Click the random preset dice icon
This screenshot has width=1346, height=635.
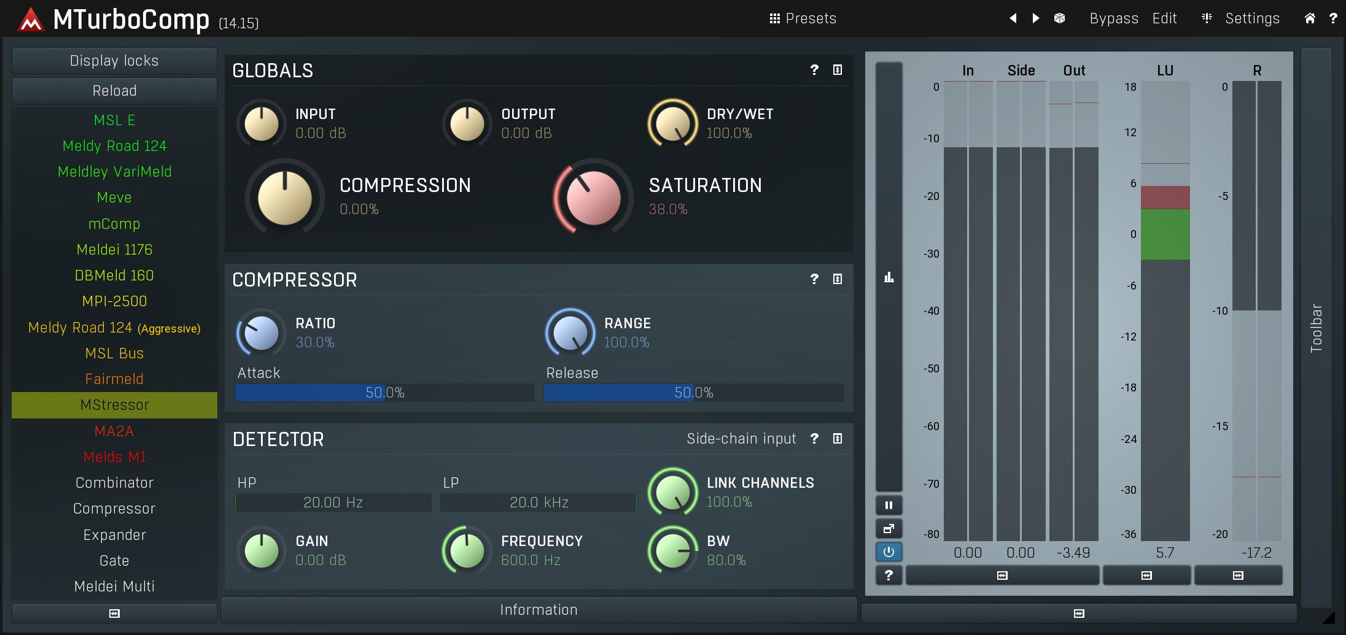[1059, 18]
